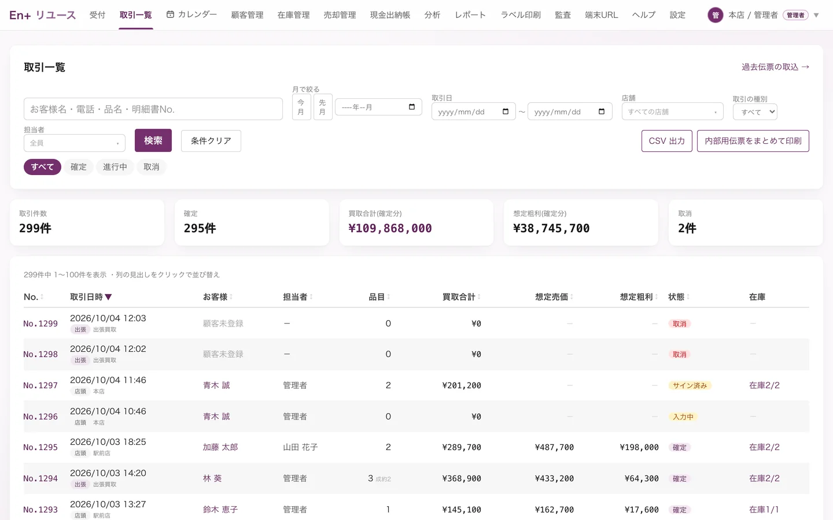833x520 pixels.
Task: Open the 在庫管理 menu
Action: point(294,15)
